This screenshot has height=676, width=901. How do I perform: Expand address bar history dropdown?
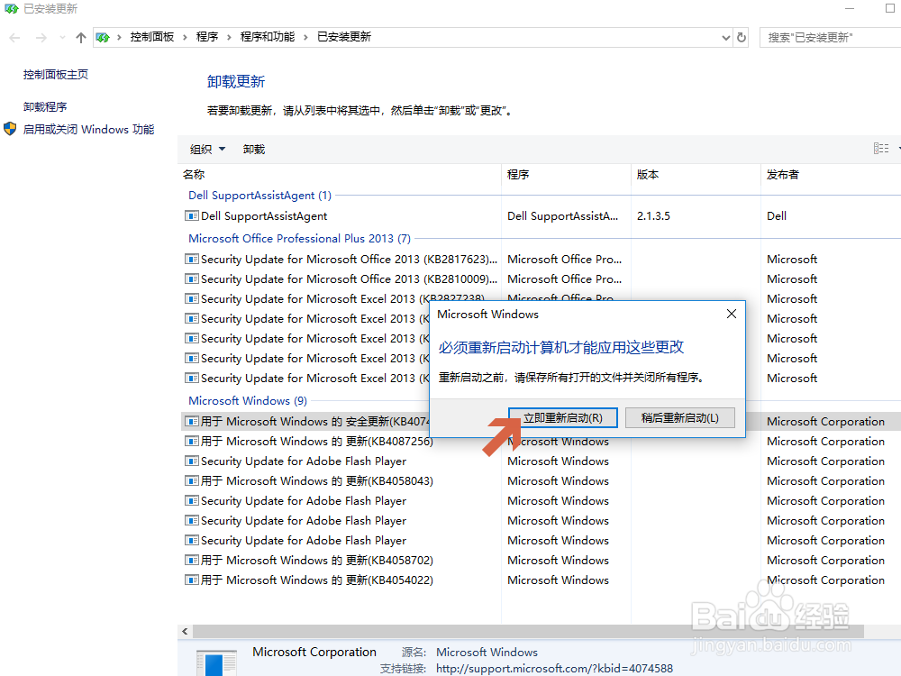pos(725,38)
